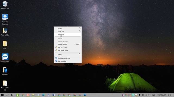
Task: Open the green Camtasia taskbar icon
Action: point(17,95)
